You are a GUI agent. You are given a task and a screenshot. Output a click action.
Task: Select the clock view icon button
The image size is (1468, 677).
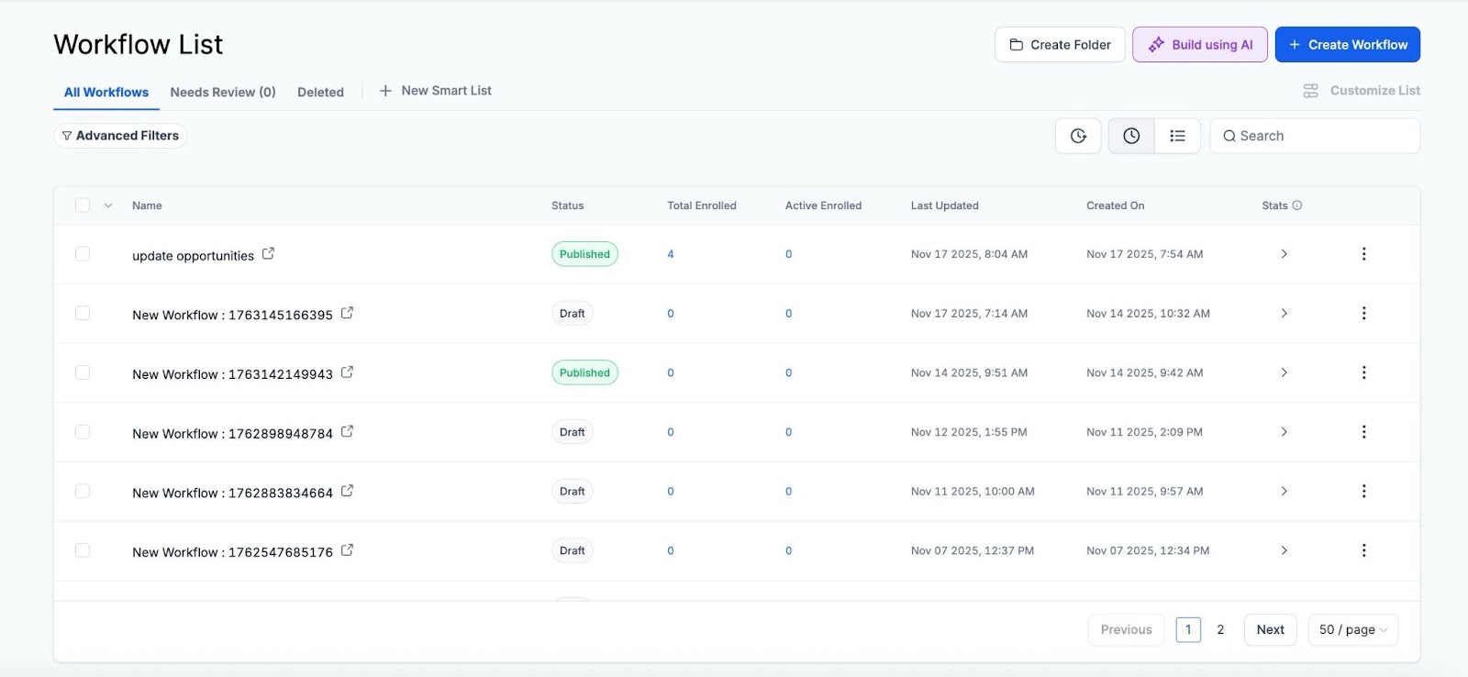point(1131,136)
